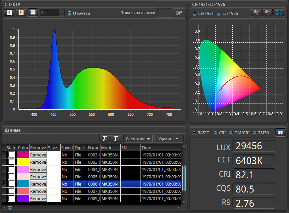The image size is (289, 213).
Task: Click the single measurement '1' icon
Action: pos(9,13)
